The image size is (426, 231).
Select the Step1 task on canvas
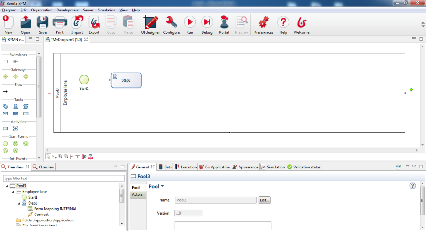[126, 80]
